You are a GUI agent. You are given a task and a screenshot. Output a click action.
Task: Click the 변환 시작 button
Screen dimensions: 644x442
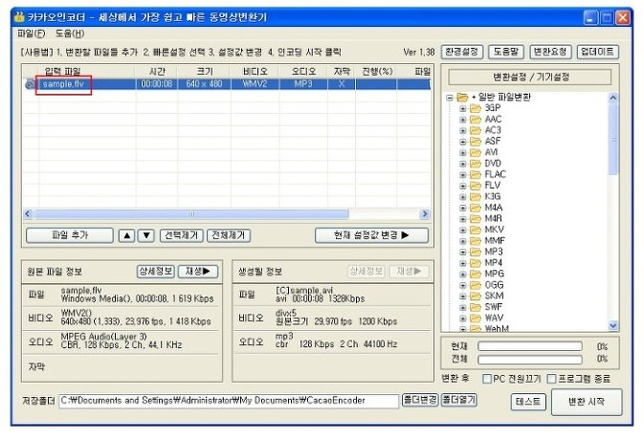pos(586,402)
